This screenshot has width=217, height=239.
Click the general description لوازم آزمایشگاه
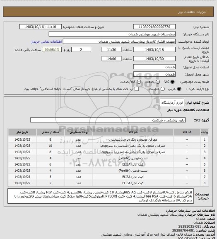click(x=172, y=103)
